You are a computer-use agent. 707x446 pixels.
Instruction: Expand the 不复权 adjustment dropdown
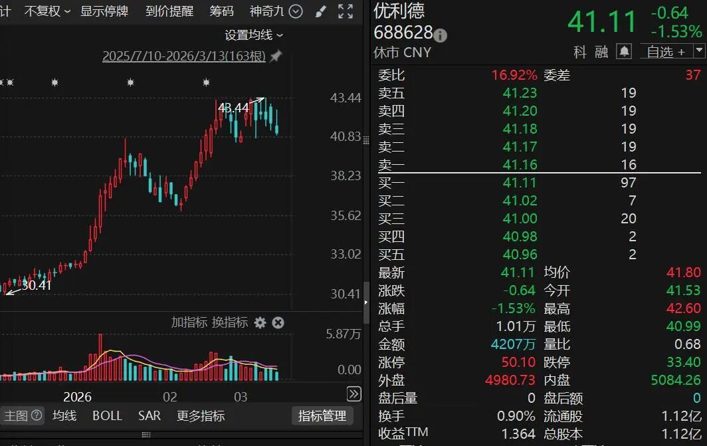(x=47, y=11)
